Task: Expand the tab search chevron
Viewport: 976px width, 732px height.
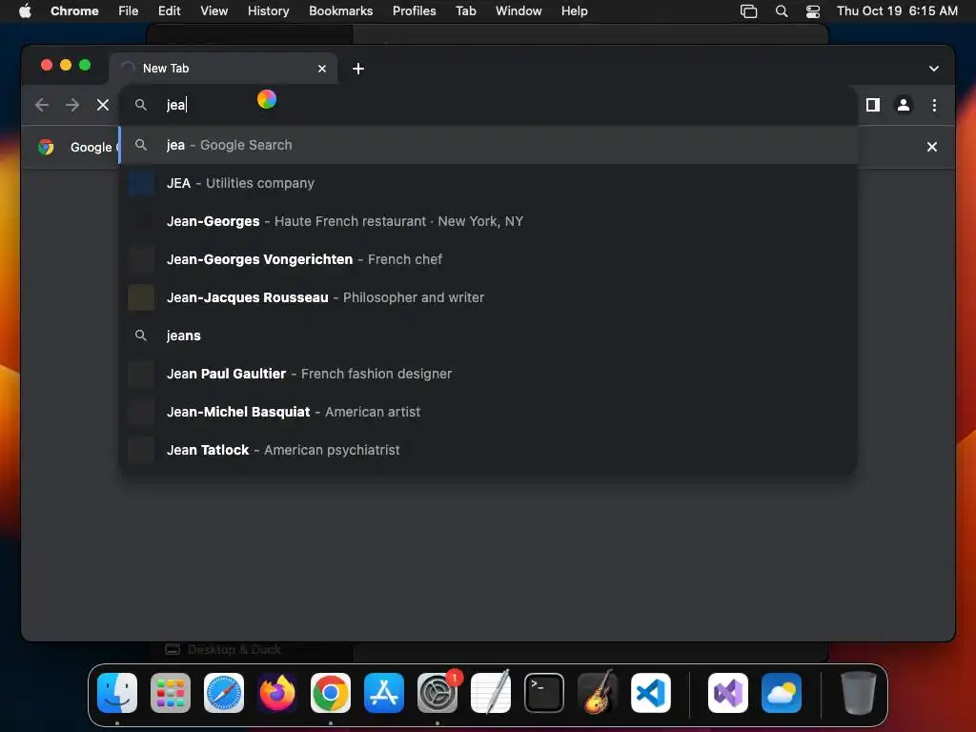Action: click(934, 69)
